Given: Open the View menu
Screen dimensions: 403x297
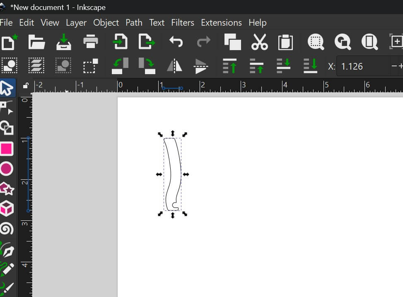Looking at the screenshot, I should (x=50, y=23).
